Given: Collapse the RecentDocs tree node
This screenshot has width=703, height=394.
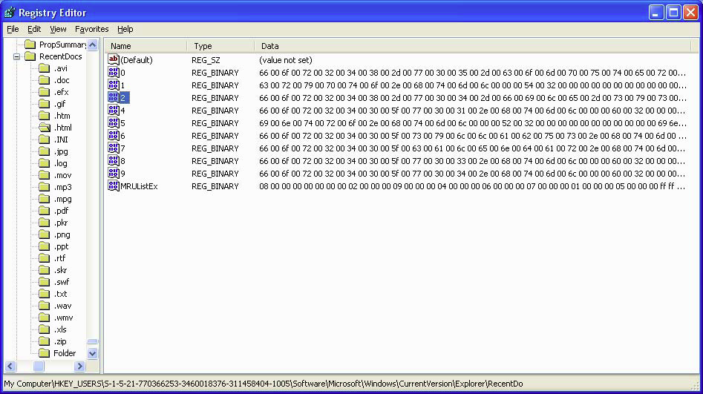Looking at the screenshot, I should [x=16, y=57].
